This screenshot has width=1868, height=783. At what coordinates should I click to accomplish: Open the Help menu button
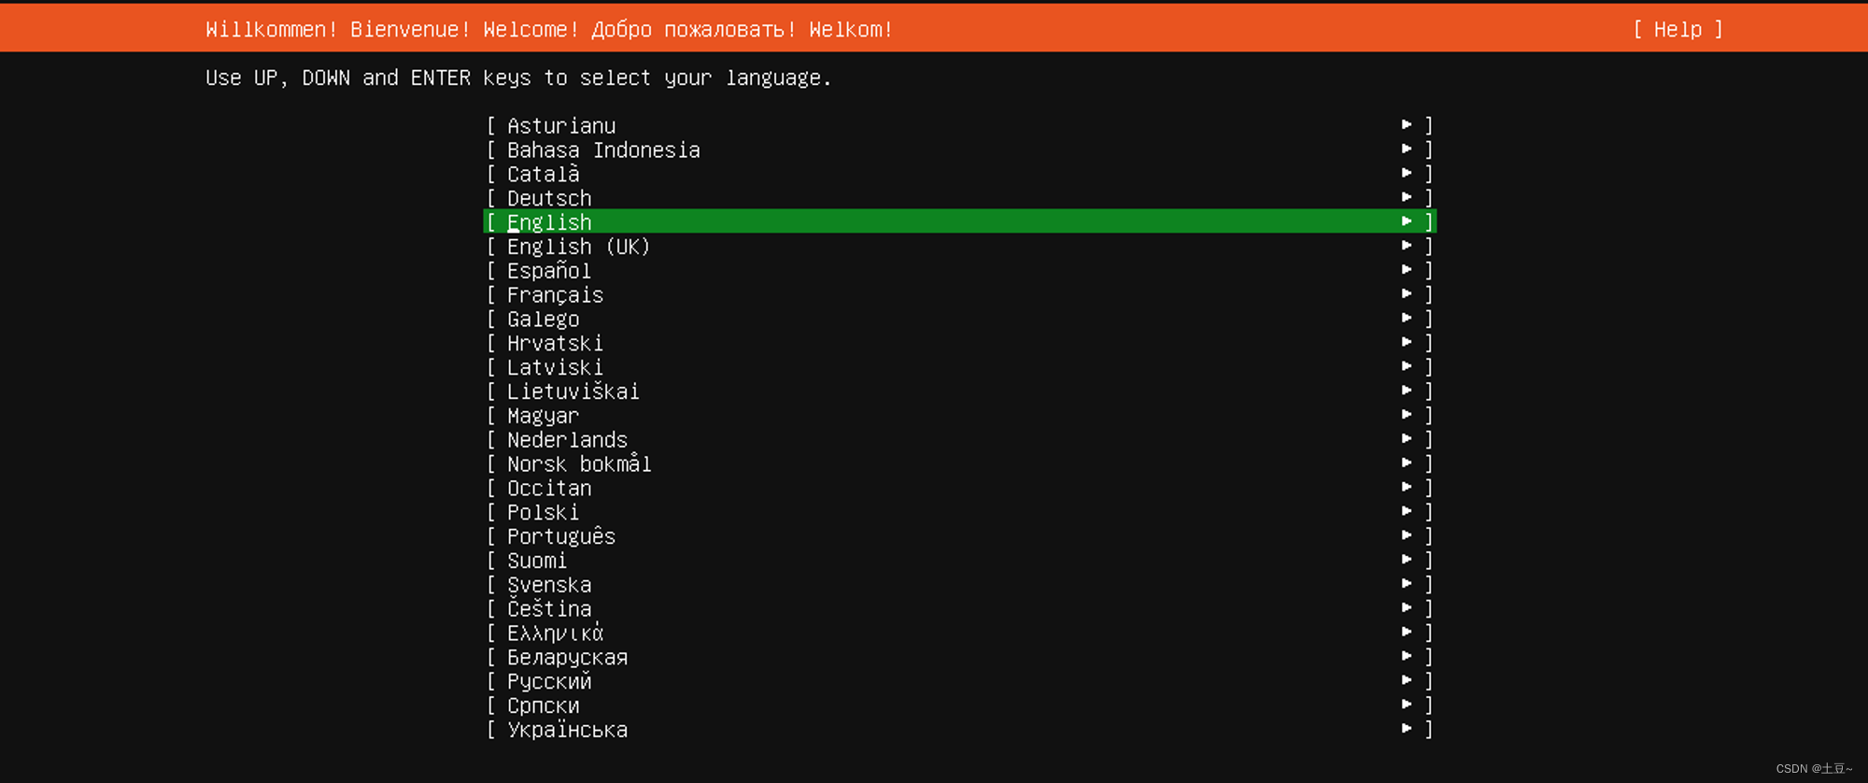(x=1677, y=29)
